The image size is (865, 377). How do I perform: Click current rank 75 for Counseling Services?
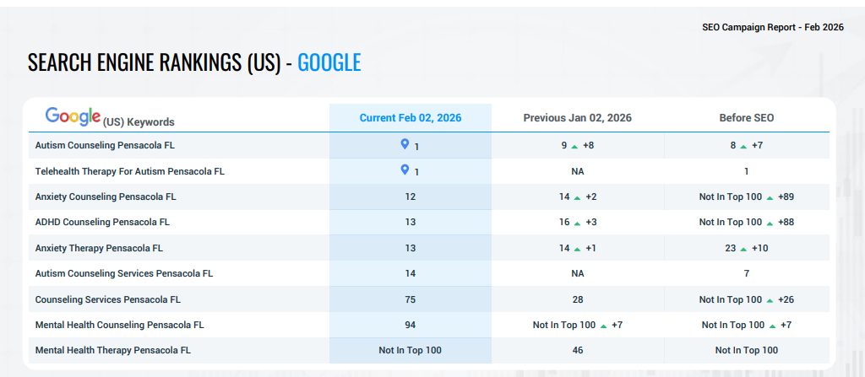pos(411,299)
